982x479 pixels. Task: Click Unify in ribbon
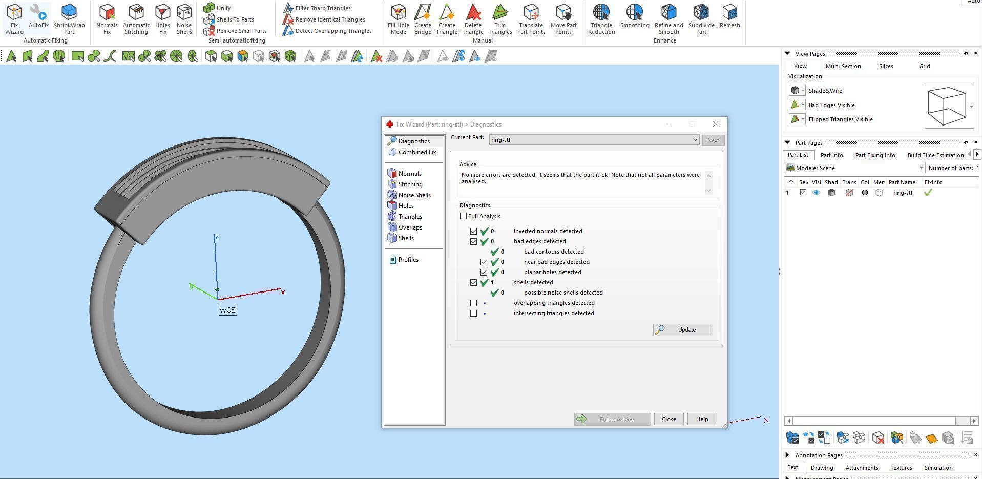[217, 8]
